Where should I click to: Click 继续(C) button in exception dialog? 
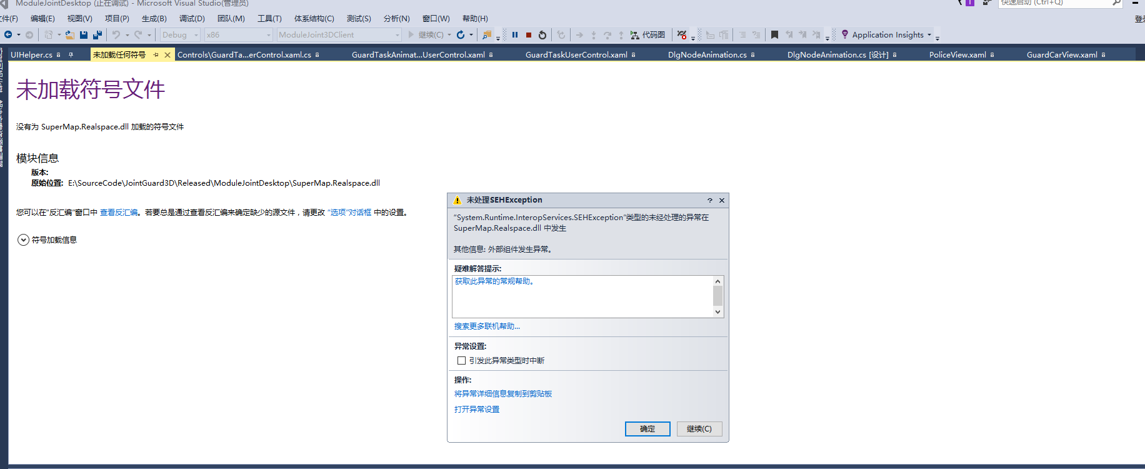point(699,429)
